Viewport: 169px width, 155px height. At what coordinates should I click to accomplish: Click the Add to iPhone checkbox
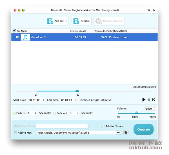(15, 126)
